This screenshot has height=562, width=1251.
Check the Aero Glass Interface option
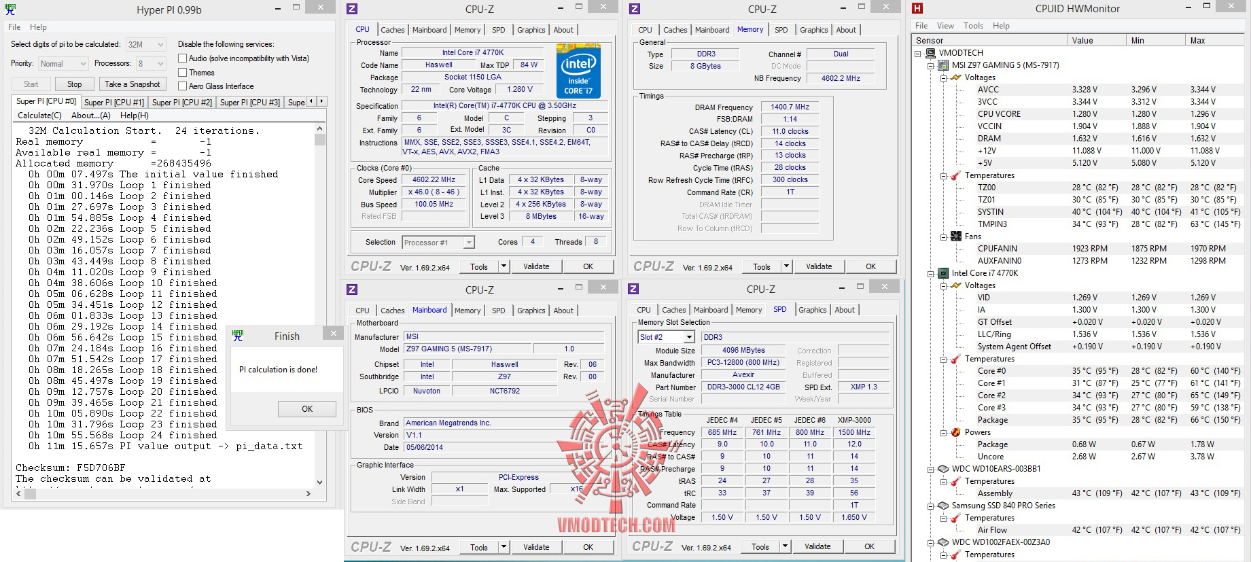click(x=182, y=86)
